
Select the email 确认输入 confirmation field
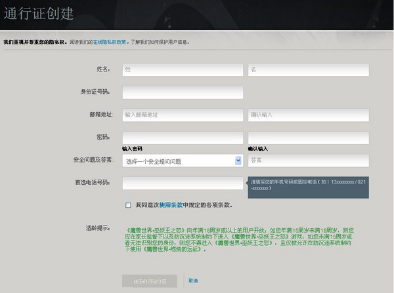pyautogui.click(x=308, y=115)
